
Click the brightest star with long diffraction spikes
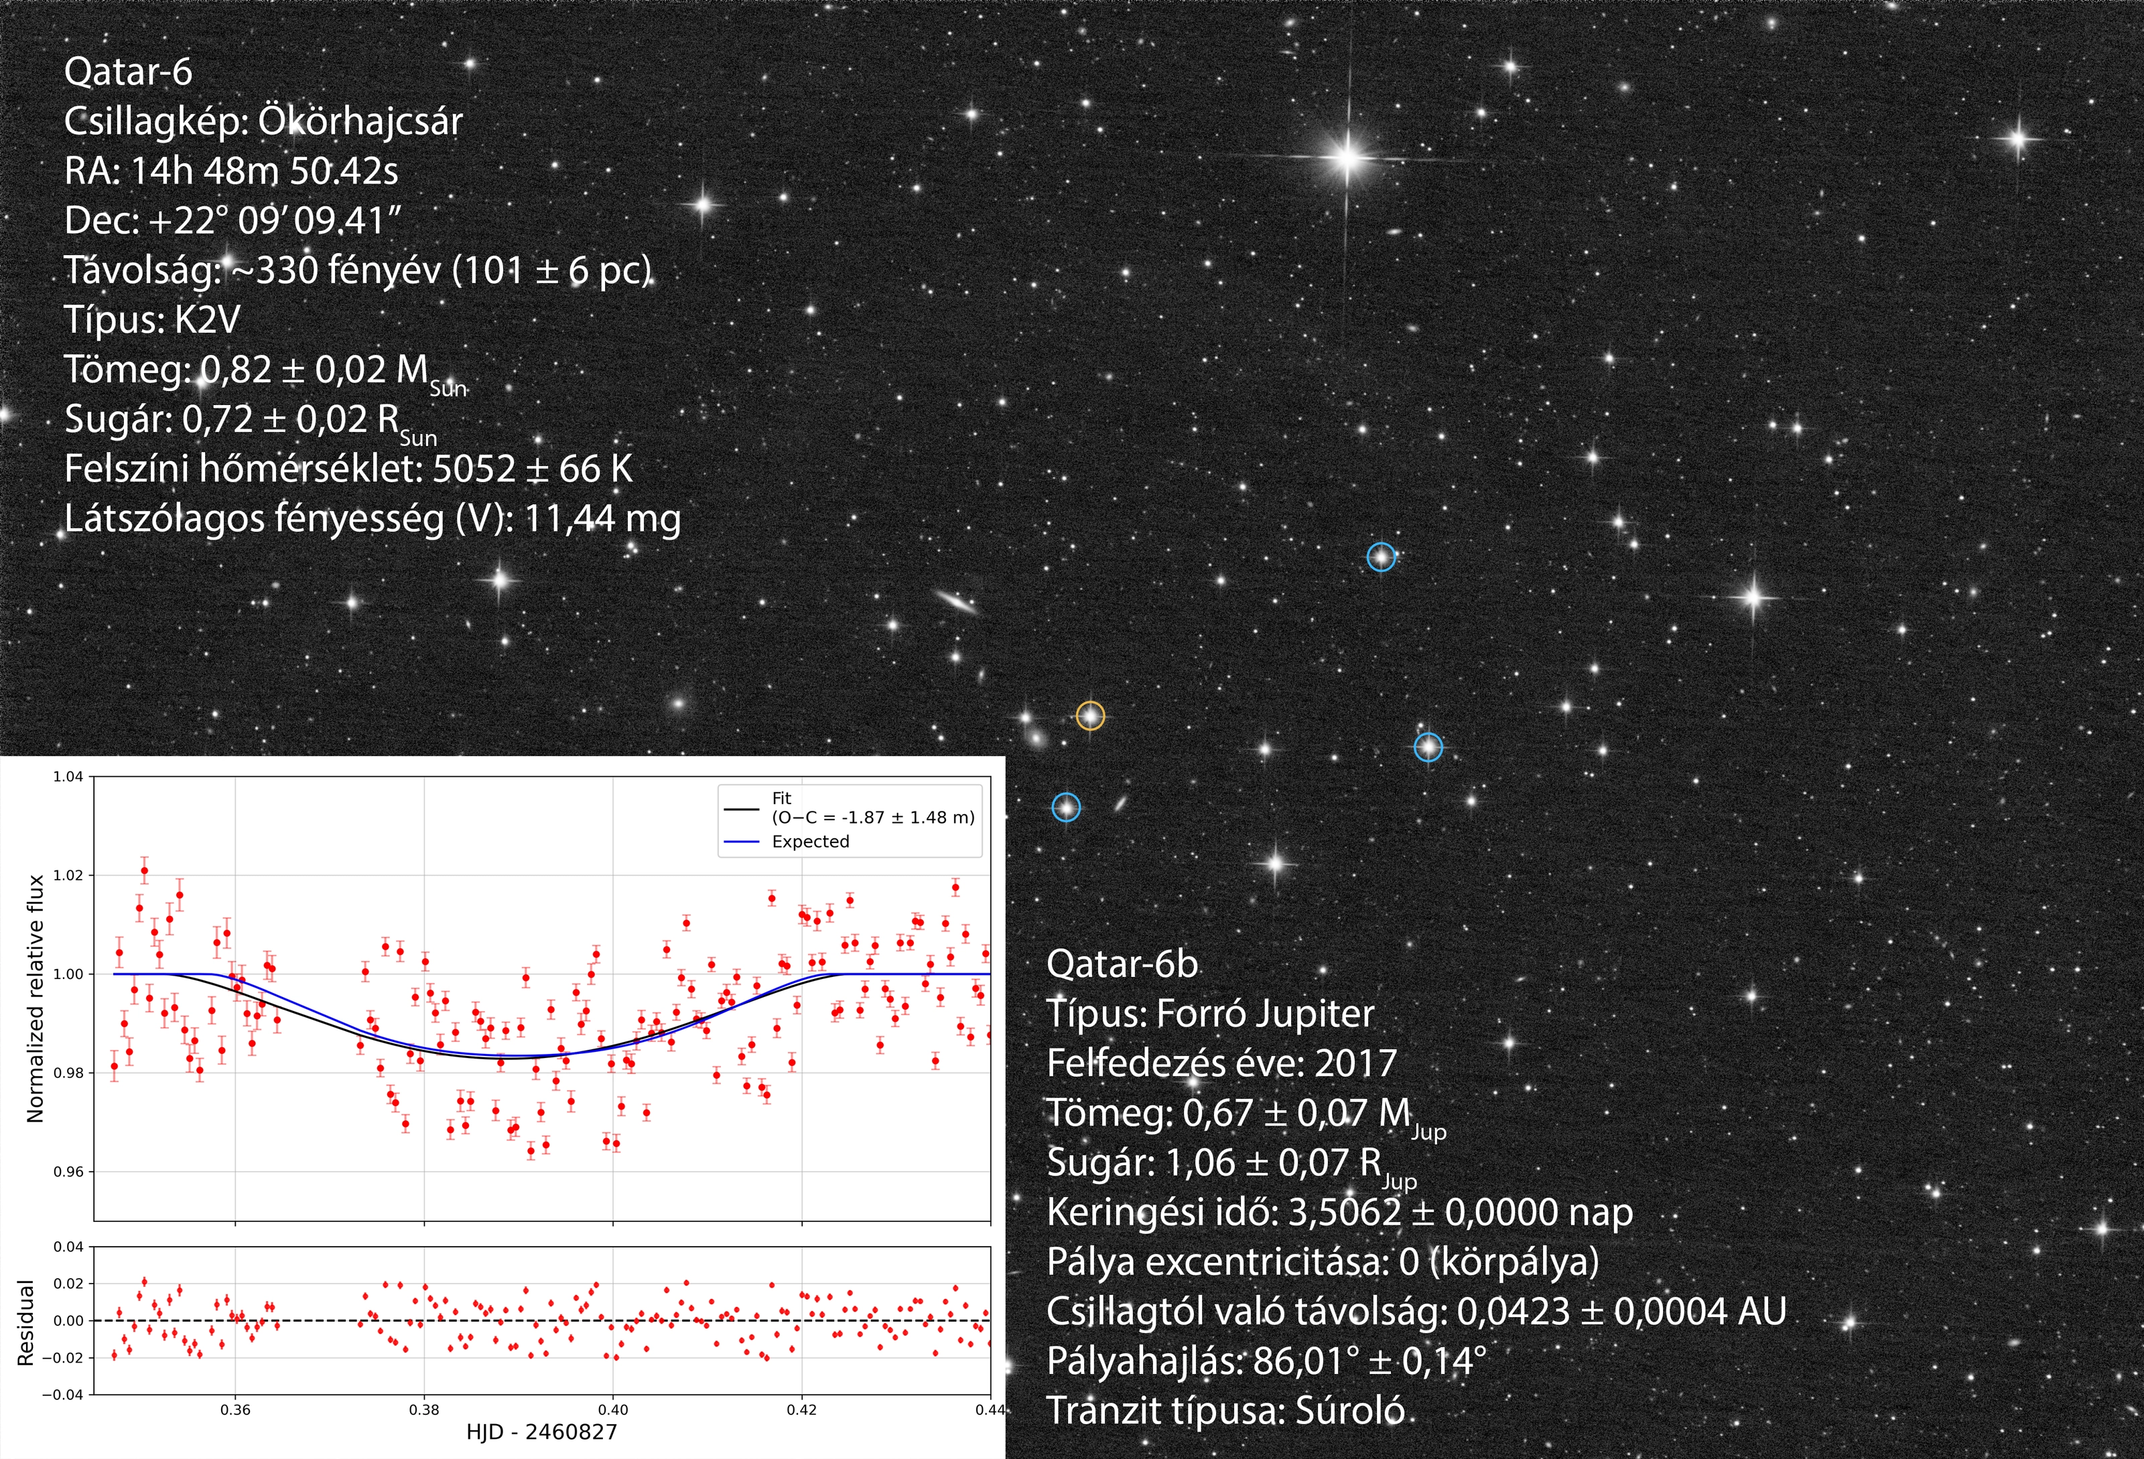point(1348,159)
